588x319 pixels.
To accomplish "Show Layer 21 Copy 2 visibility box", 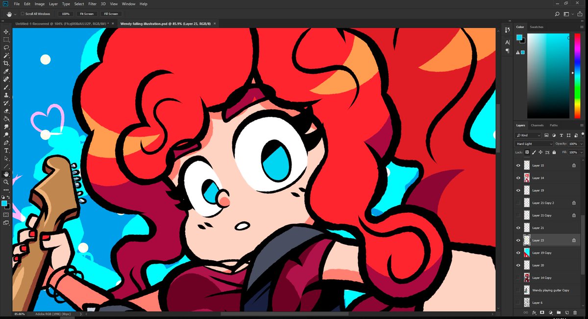I will coord(518,203).
